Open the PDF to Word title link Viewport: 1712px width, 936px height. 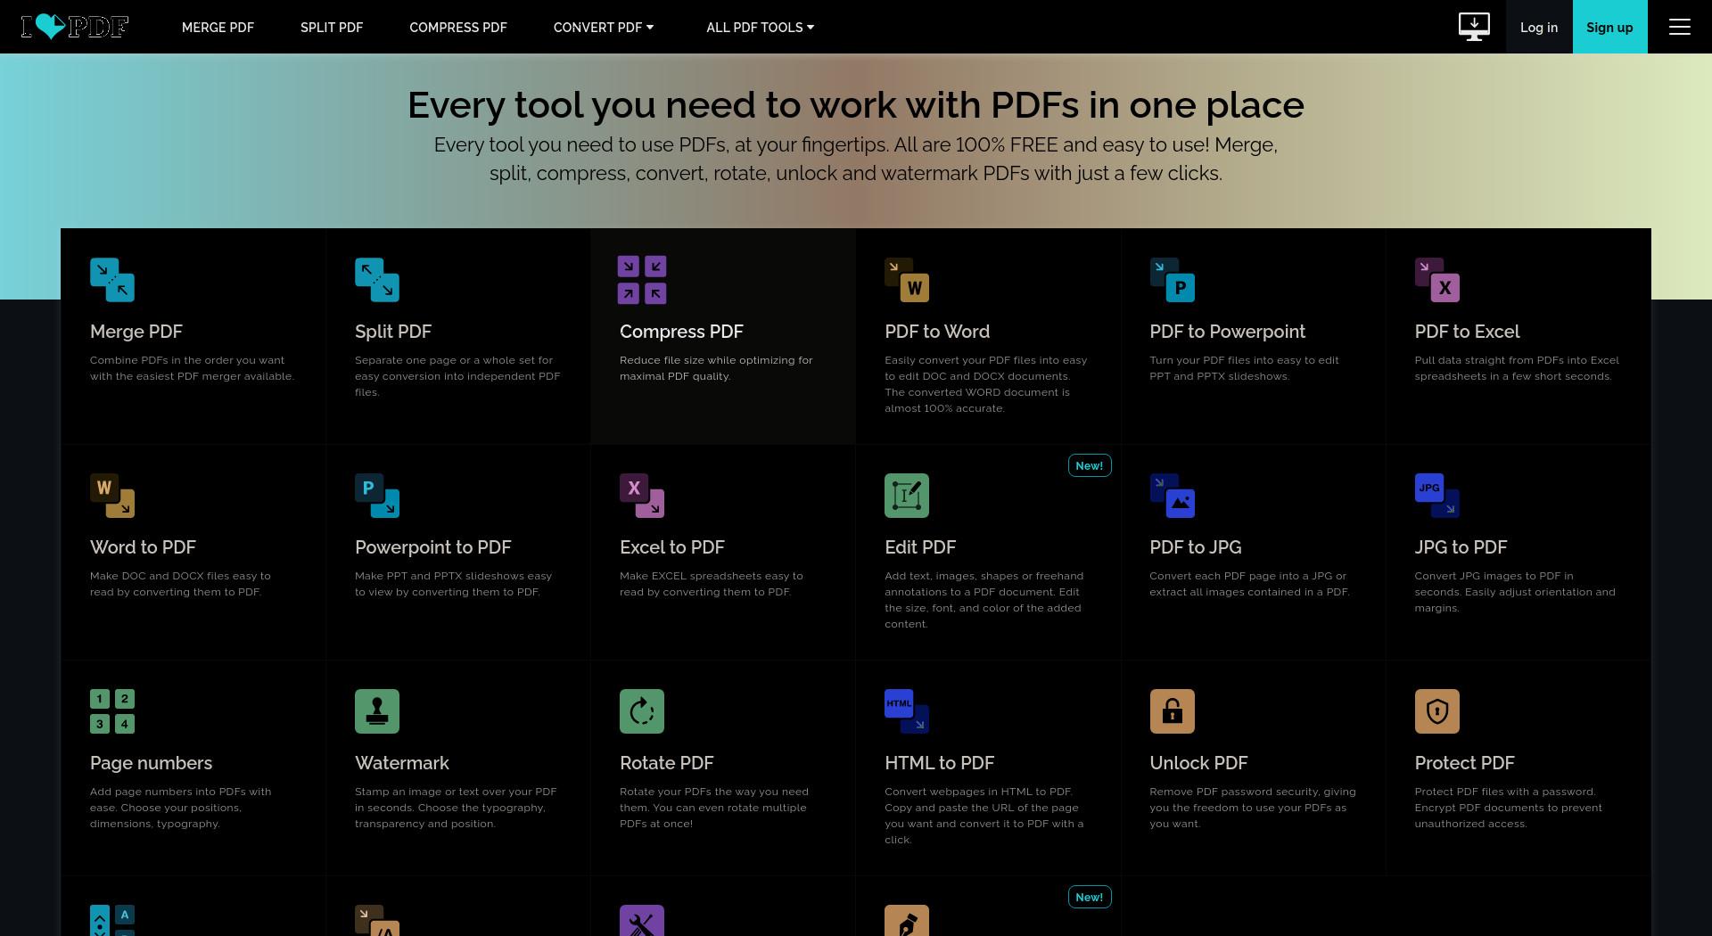[x=937, y=332]
